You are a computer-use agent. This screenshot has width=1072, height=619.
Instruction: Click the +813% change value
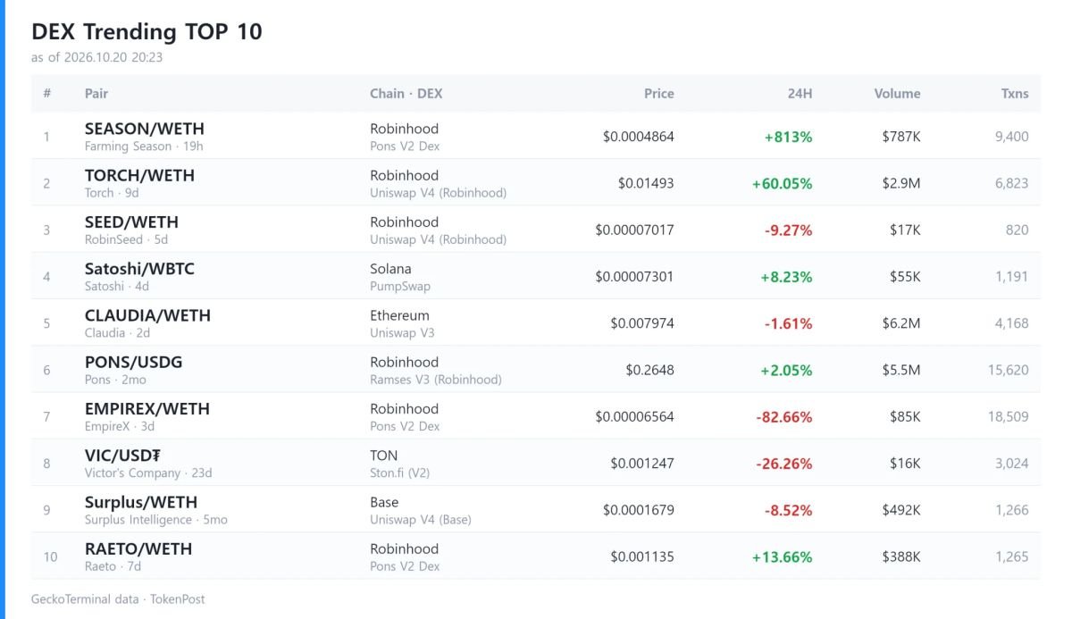pos(788,137)
